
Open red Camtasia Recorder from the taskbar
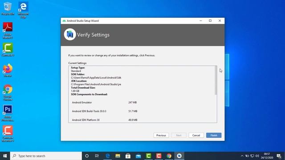click(x=159, y=156)
